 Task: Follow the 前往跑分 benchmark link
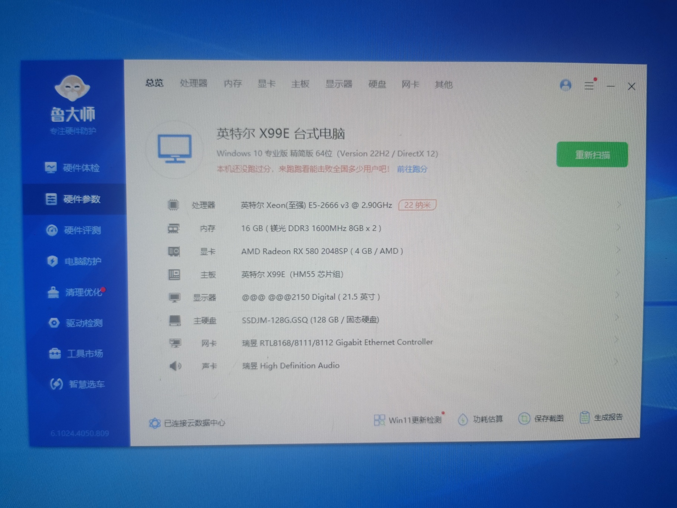click(x=412, y=169)
